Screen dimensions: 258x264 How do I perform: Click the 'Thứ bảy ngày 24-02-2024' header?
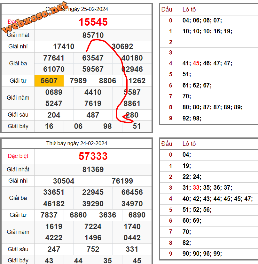click(x=77, y=143)
